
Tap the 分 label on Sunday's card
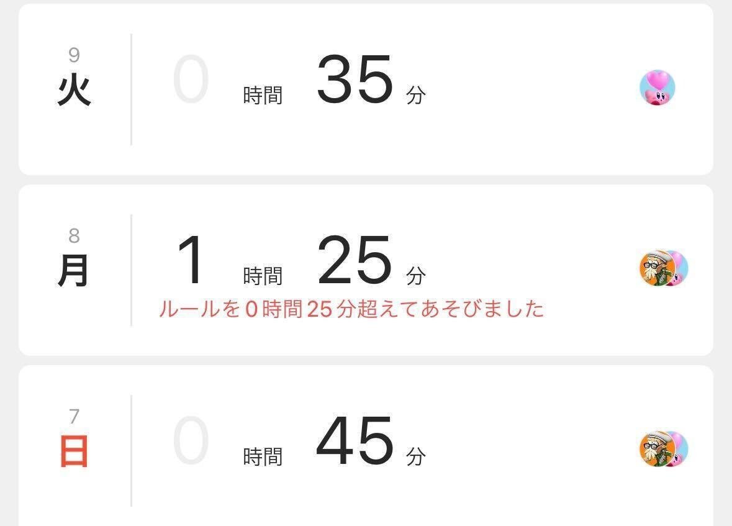(416, 457)
